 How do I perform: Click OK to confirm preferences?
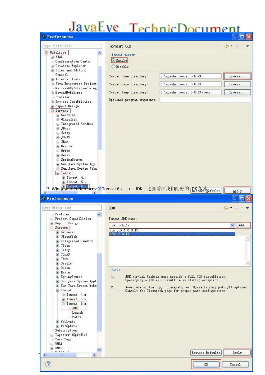click(206, 364)
